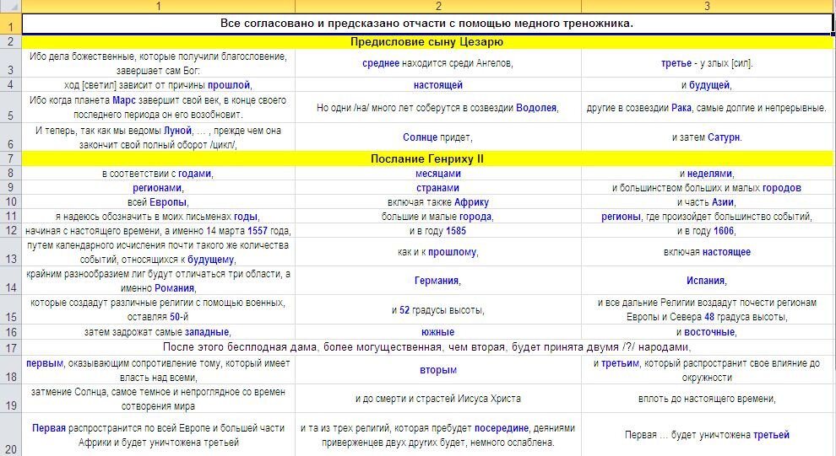The image size is (836, 456).
Task: Click the cell 'и затем Сатурн'
Action: (707, 137)
